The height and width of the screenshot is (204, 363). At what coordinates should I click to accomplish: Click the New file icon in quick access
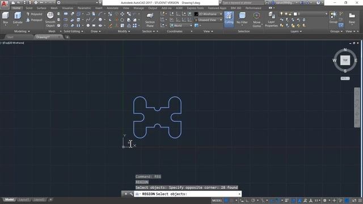(x=13, y=3)
